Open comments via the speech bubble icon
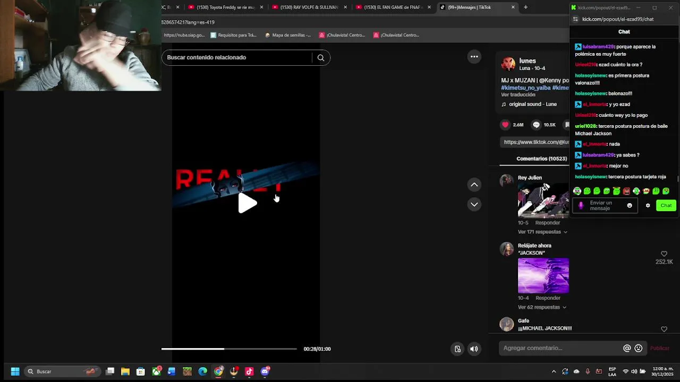The height and width of the screenshot is (382, 680). pos(536,125)
